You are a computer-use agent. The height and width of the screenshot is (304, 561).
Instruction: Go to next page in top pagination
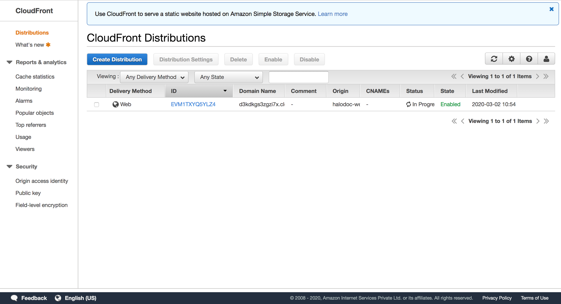tap(537, 76)
